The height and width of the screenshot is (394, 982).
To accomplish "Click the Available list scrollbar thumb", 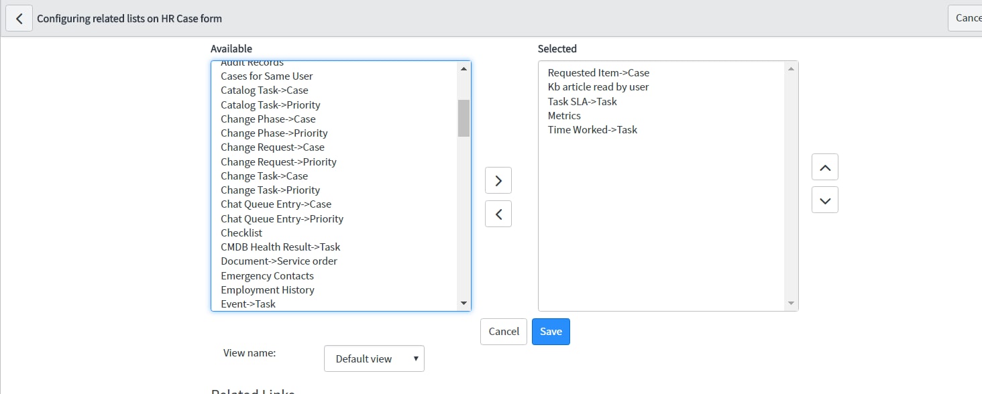I will 463,119.
